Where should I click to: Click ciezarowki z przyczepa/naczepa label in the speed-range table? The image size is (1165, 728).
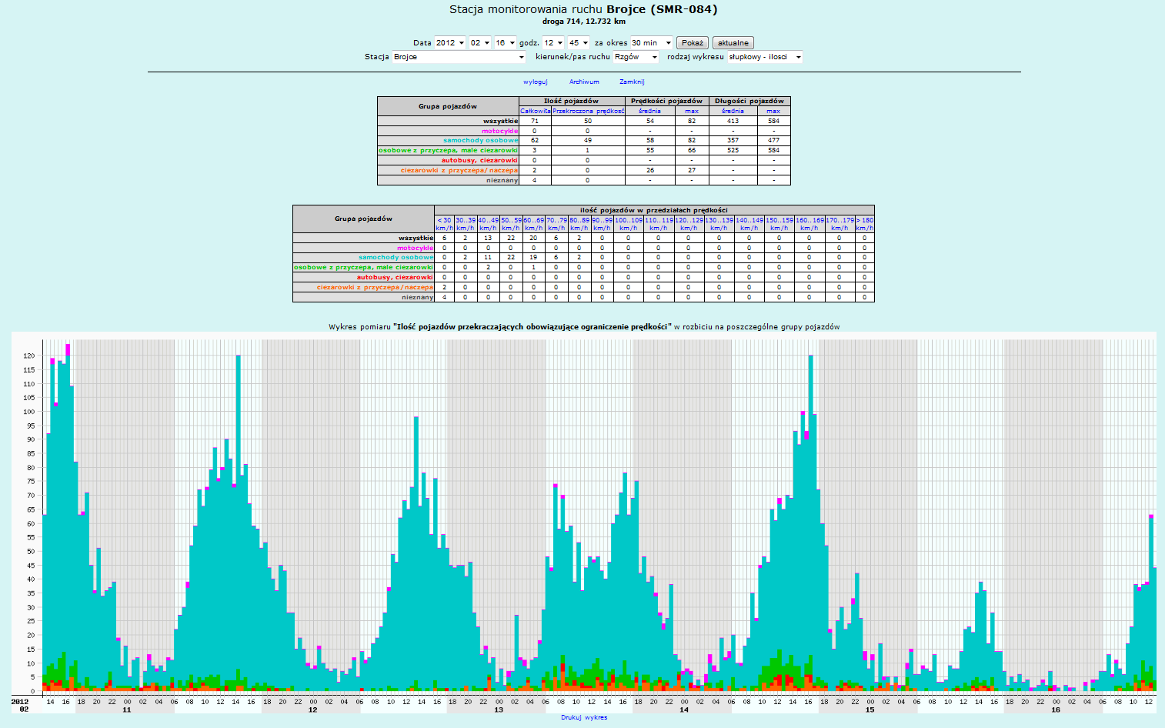[375, 287]
